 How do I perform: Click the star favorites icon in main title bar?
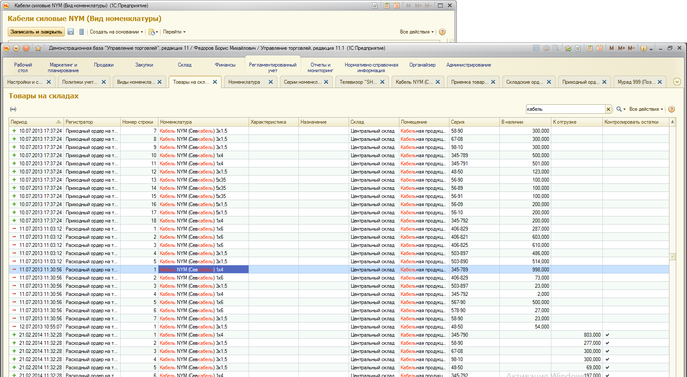(x=38, y=48)
